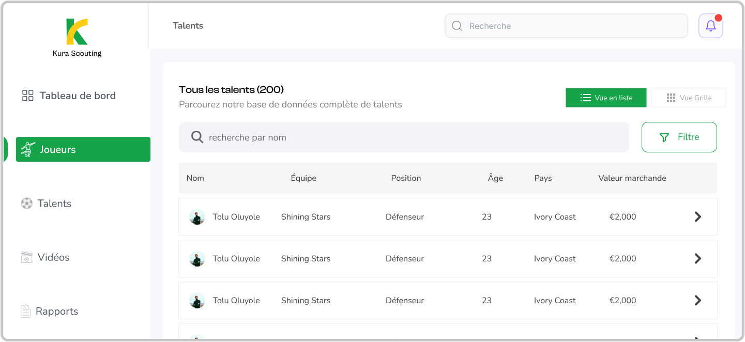Click the Rapports document icon

tap(25, 311)
